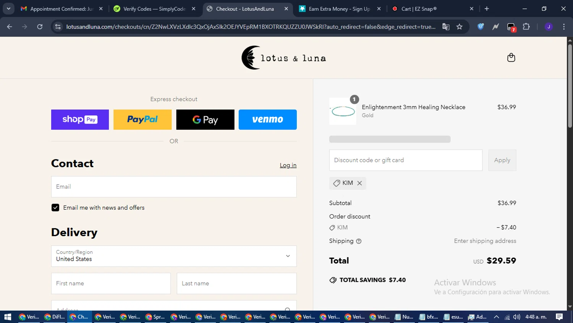Click the lotus & luna logo
Viewport: 573px width, 323px height.
284,58
